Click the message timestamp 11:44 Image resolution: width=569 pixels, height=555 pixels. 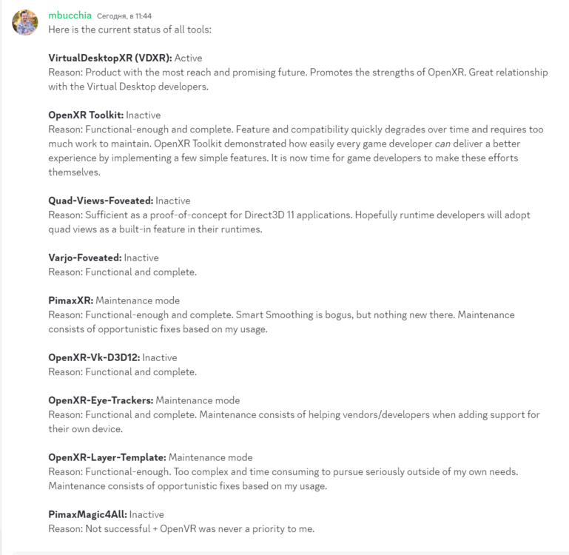pos(124,16)
